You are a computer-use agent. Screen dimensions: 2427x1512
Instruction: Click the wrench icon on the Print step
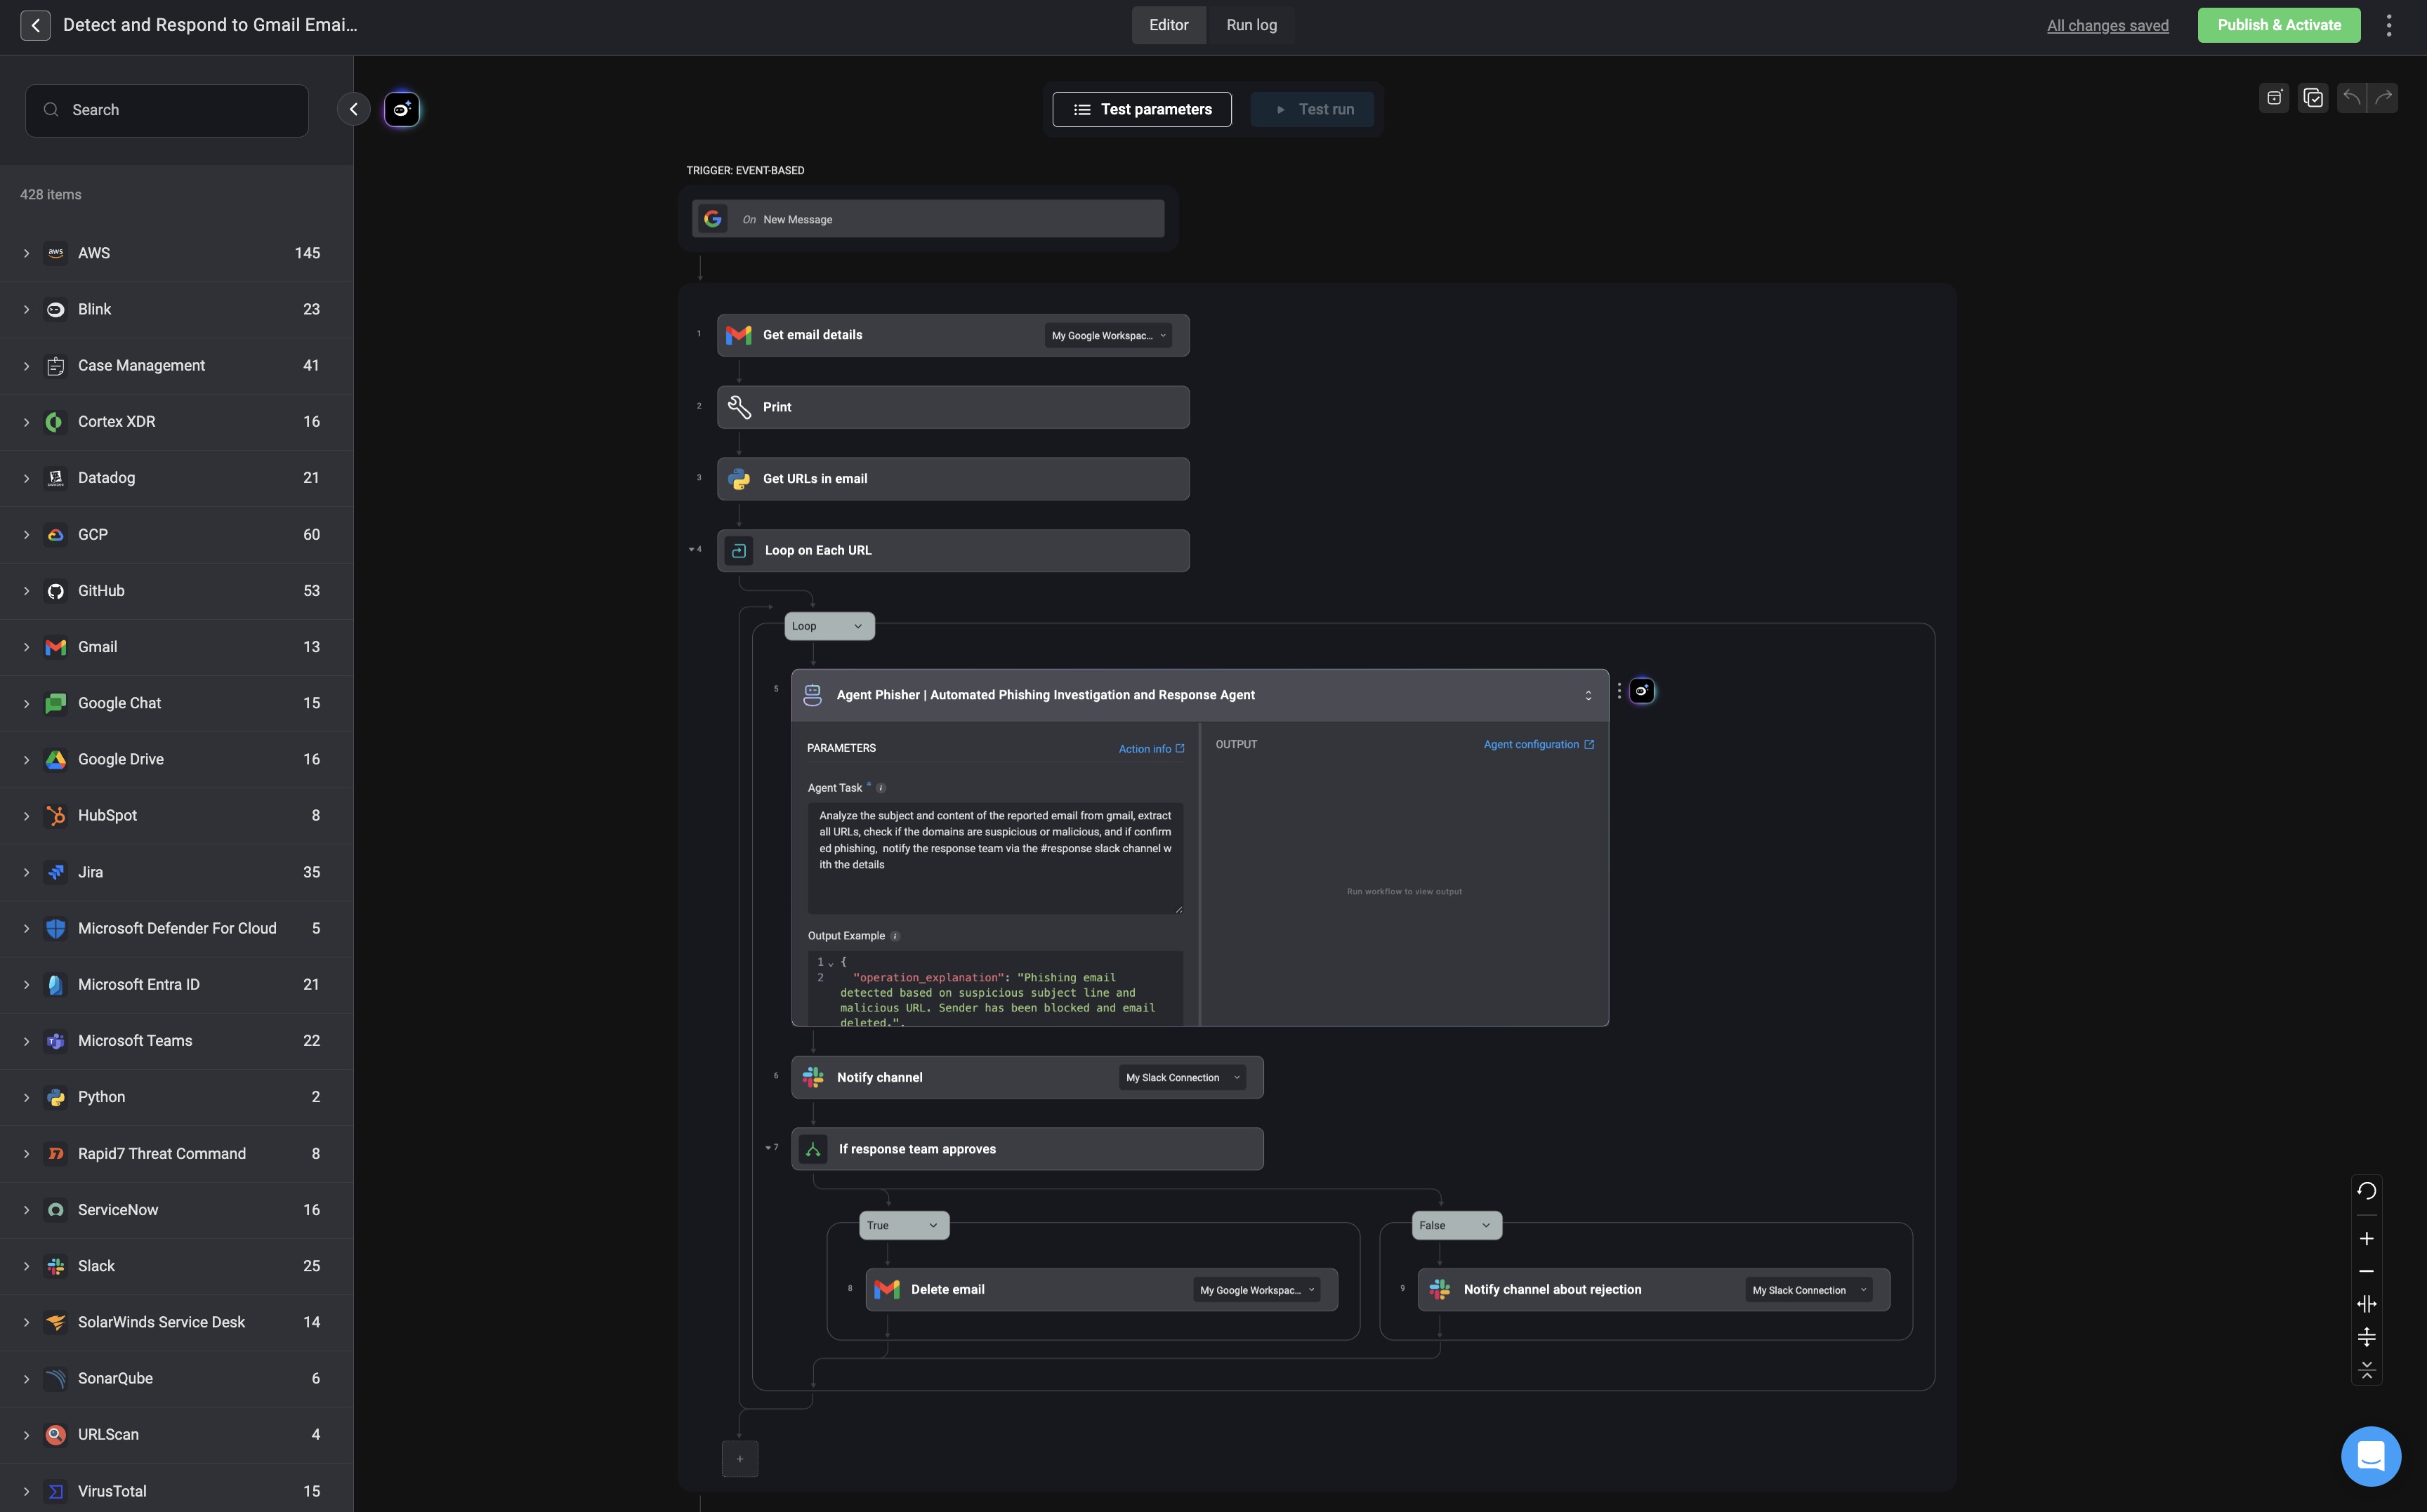(738, 407)
